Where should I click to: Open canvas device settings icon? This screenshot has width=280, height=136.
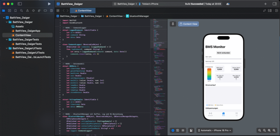(x=191, y=131)
